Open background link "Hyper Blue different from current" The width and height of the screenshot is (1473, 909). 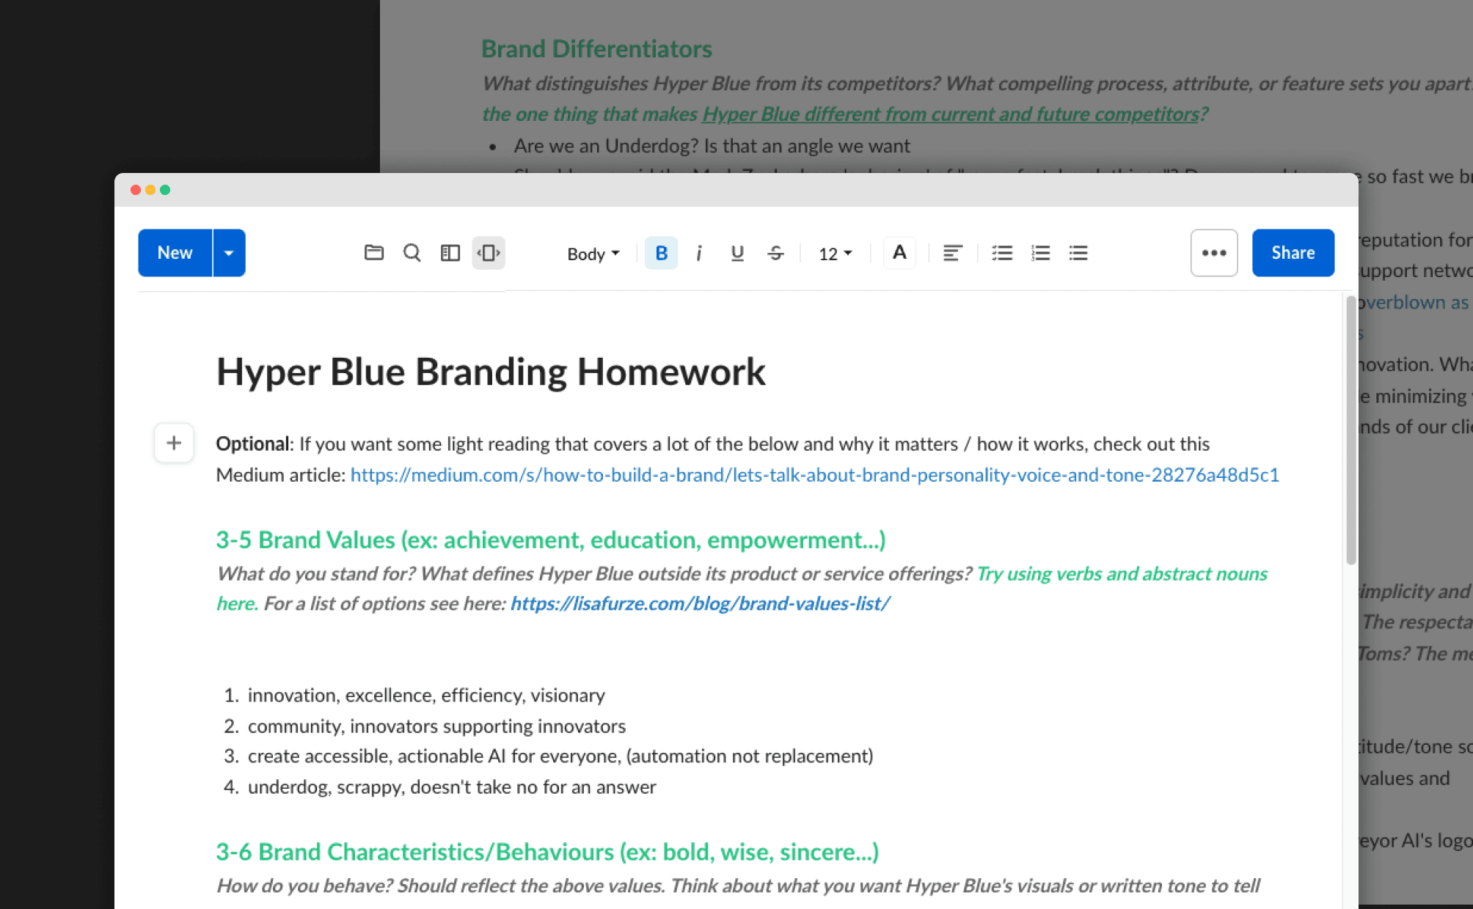(x=951, y=114)
